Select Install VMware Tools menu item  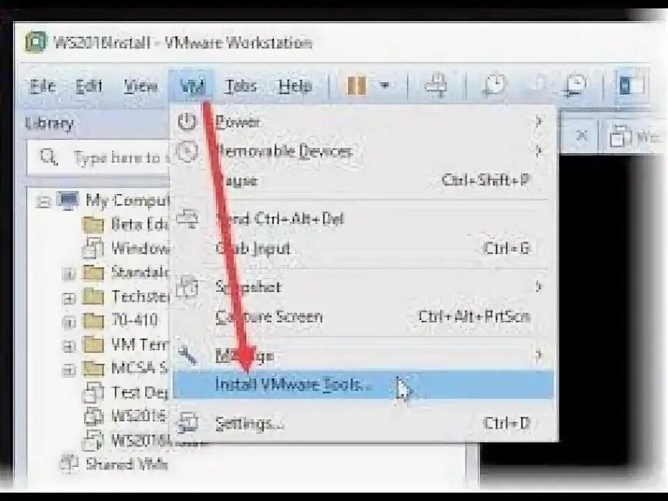pos(363,385)
